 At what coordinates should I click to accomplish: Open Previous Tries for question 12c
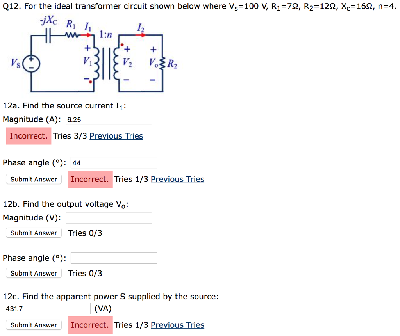[177, 325]
